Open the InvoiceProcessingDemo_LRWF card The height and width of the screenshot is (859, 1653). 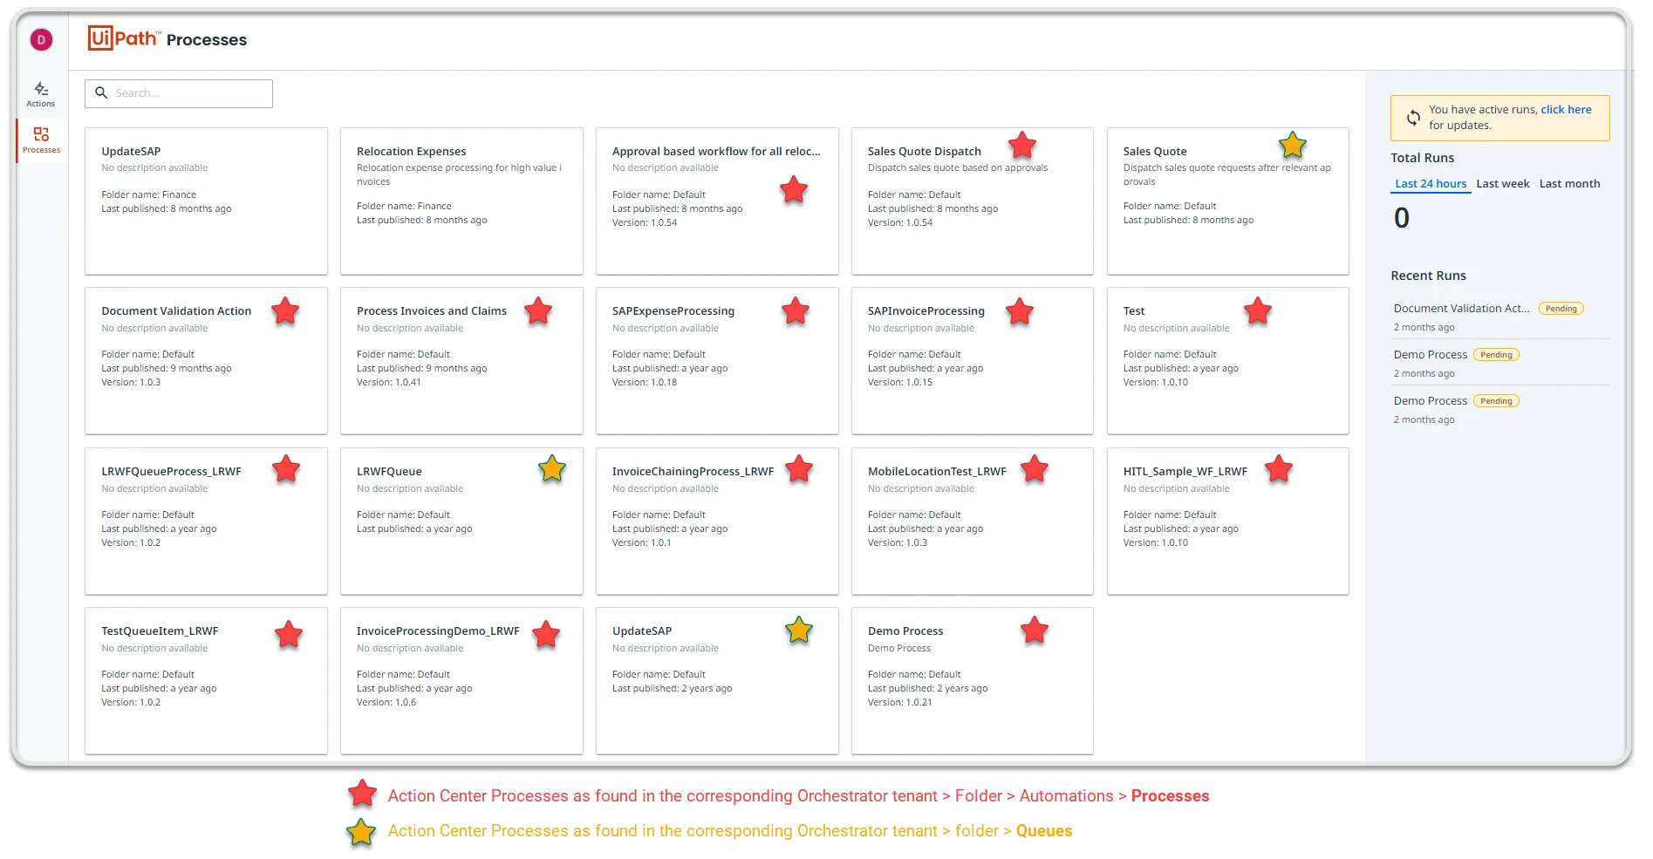tap(461, 681)
